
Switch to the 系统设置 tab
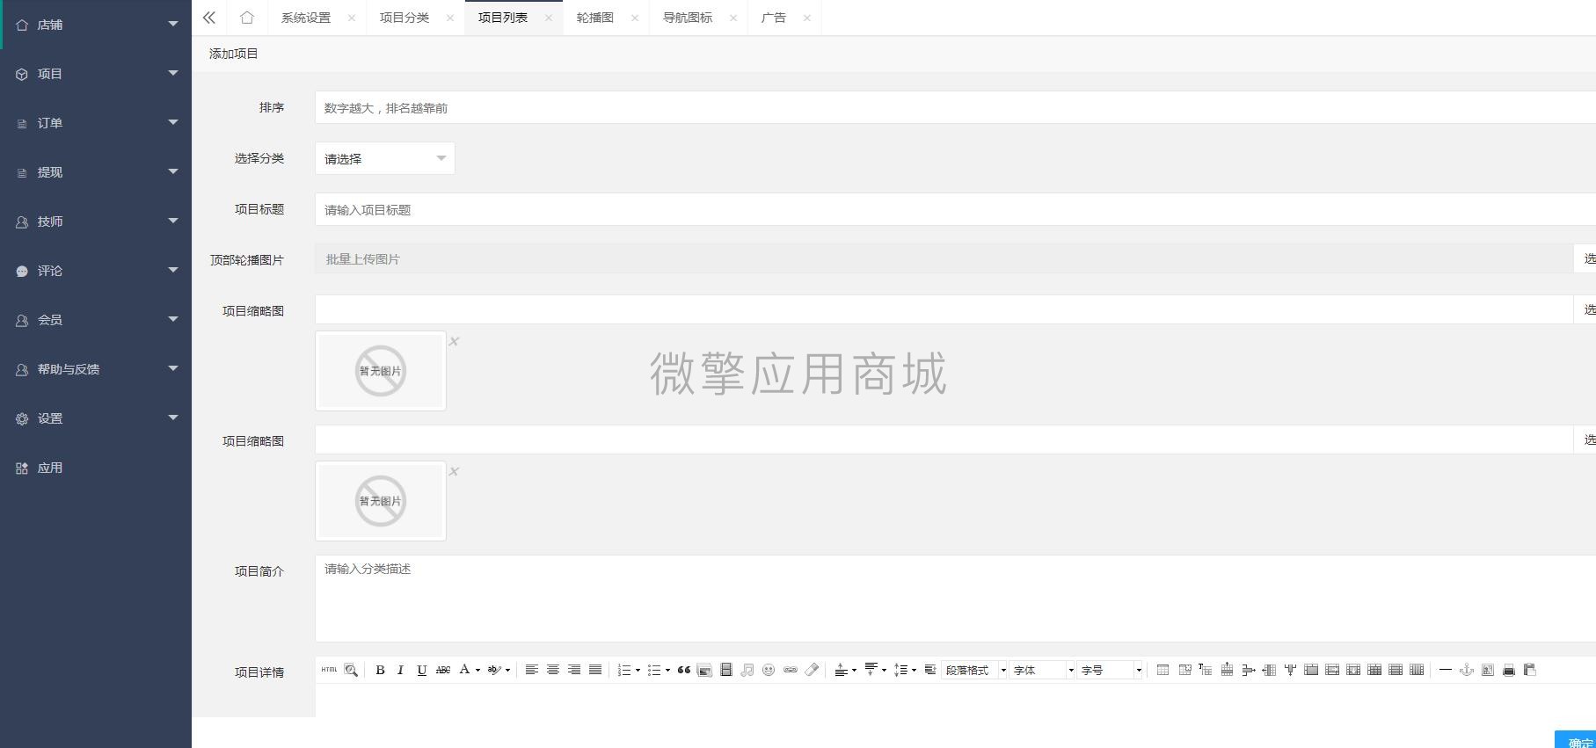tap(306, 18)
